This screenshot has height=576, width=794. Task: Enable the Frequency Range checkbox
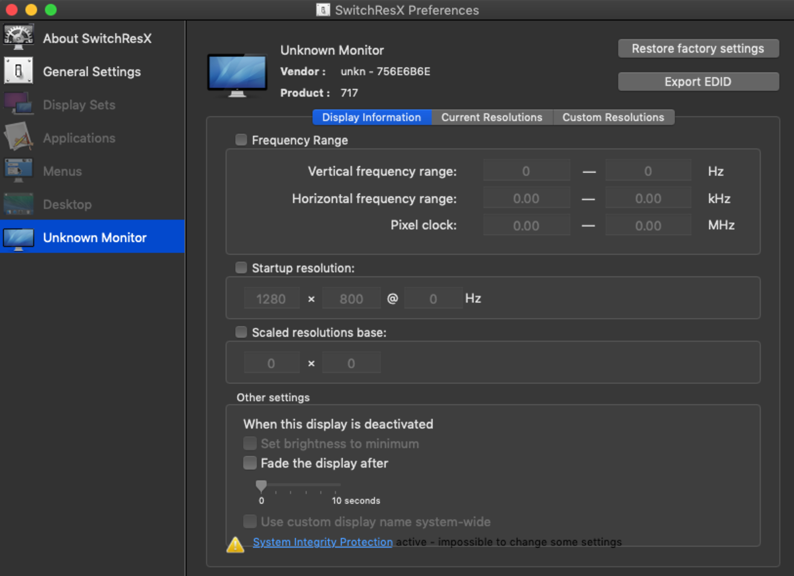tap(241, 140)
